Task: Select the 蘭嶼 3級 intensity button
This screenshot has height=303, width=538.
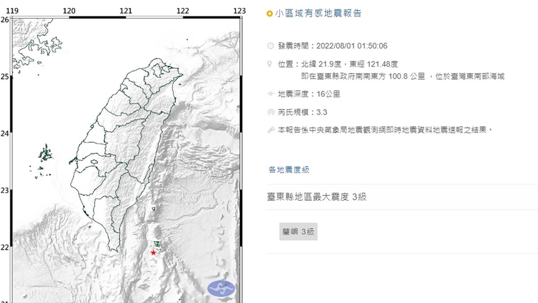Action: point(298,232)
